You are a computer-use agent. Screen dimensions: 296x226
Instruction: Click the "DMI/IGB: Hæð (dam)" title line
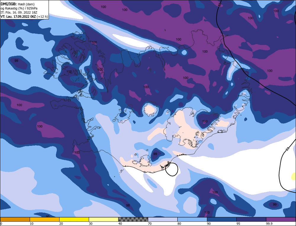point(17,4)
